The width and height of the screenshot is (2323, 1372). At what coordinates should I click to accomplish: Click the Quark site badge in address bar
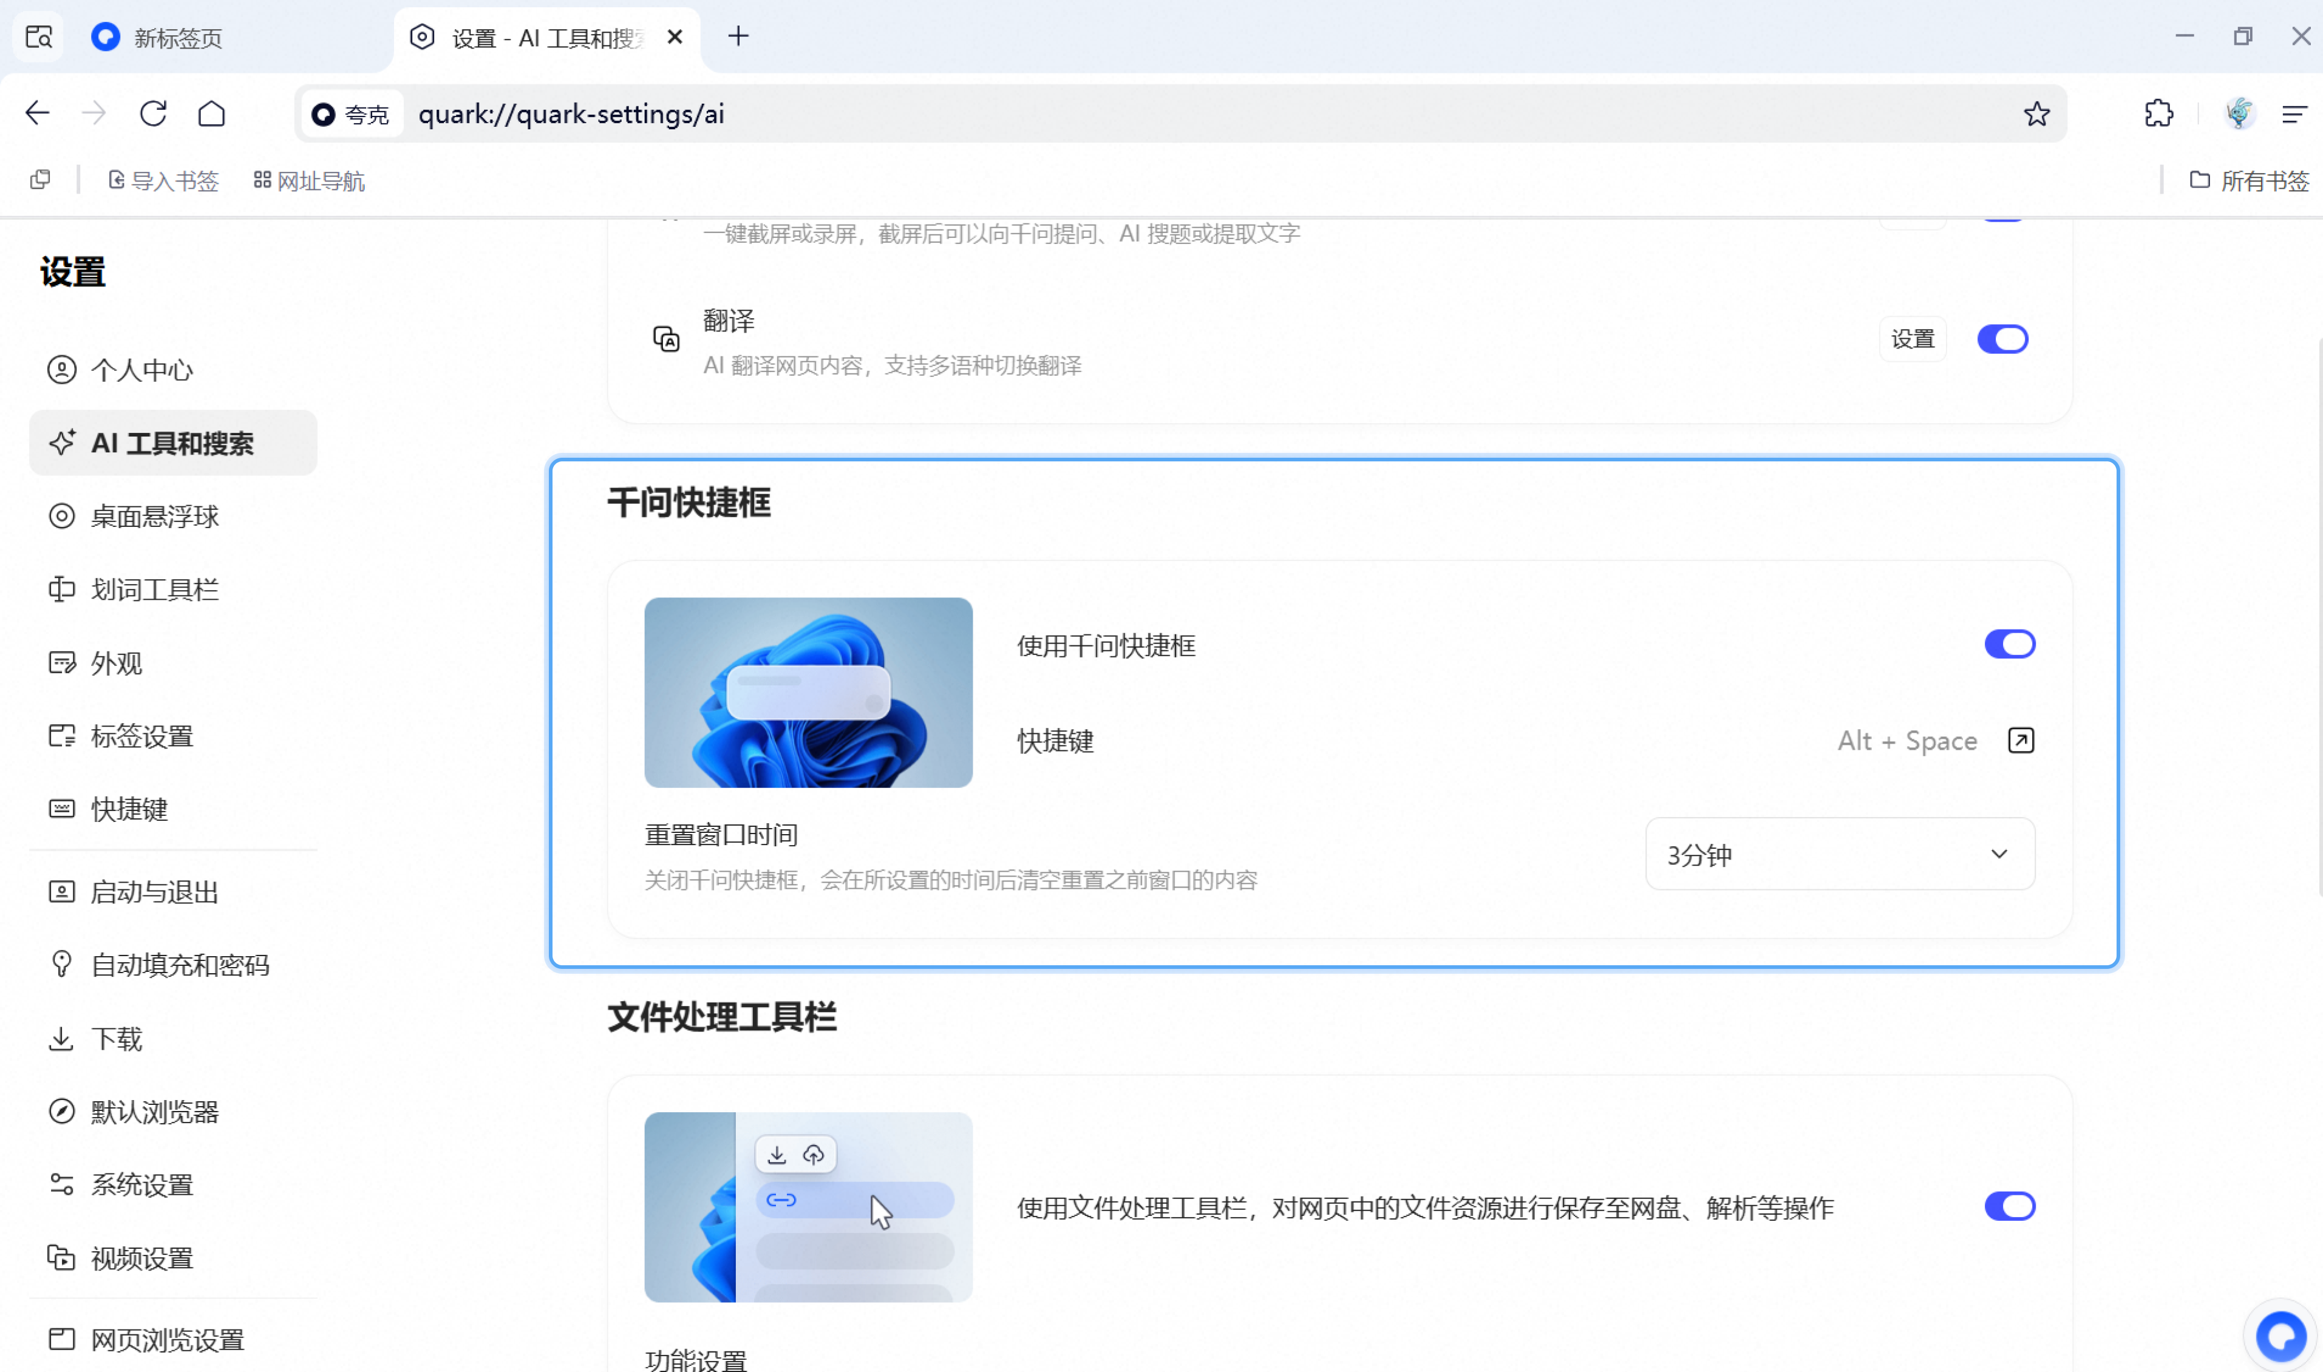click(352, 115)
